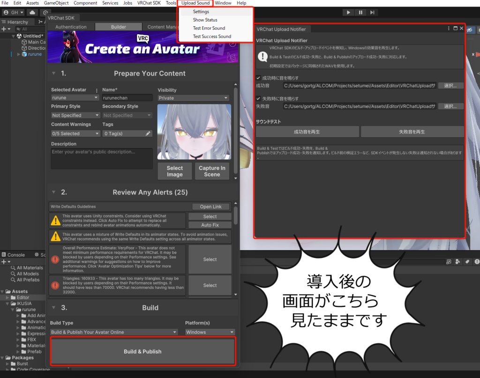The width and height of the screenshot is (480, 378).
Task: Click the Triangles error icon
Action: click(55, 285)
